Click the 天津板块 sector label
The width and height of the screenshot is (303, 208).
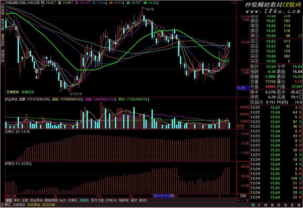[13, 92]
